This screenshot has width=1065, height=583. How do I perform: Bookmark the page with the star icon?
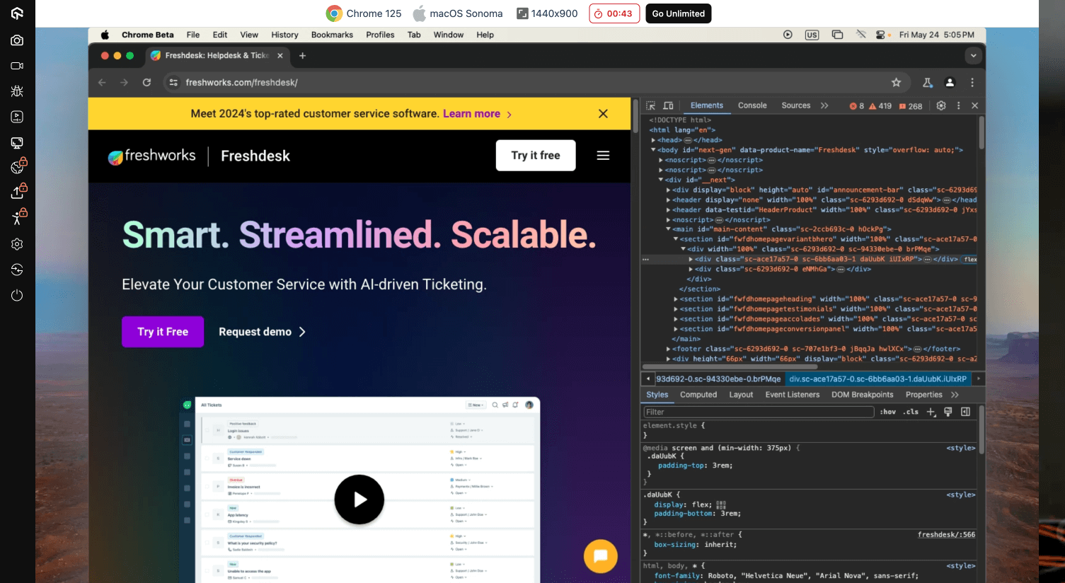(896, 83)
